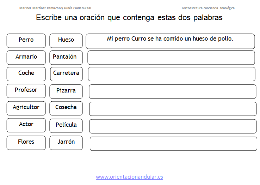Click the example sentence about perro Curro
260x185 pixels.
click(170, 39)
